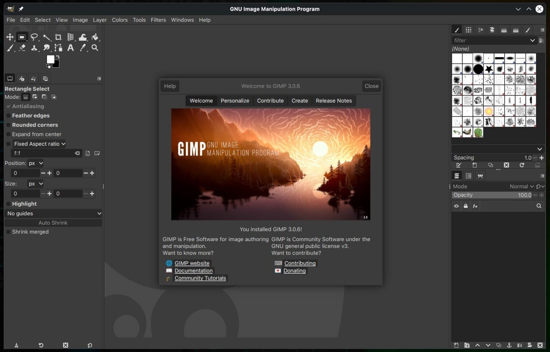
Task: Select the Fuzzy Select tool
Action: 47,37
